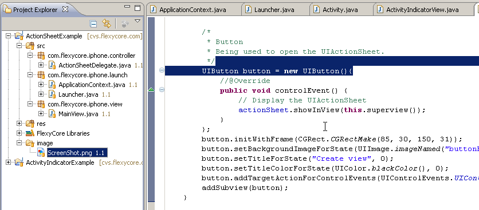Click ApplicationContext.java file icon in tree
The width and height of the screenshot is (479, 210).
[x=52, y=85]
